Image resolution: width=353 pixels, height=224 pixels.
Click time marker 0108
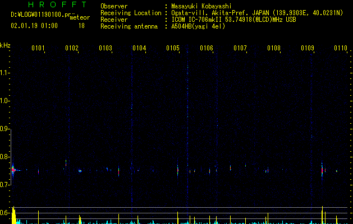click(274, 48)
